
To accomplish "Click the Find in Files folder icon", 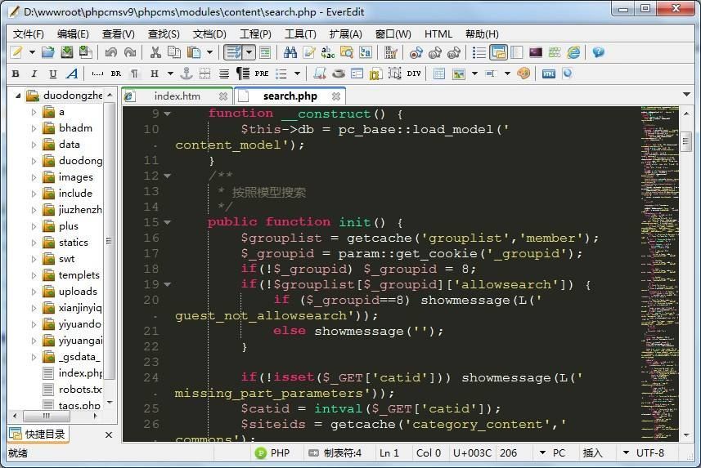I will click(x=347, y=53).
